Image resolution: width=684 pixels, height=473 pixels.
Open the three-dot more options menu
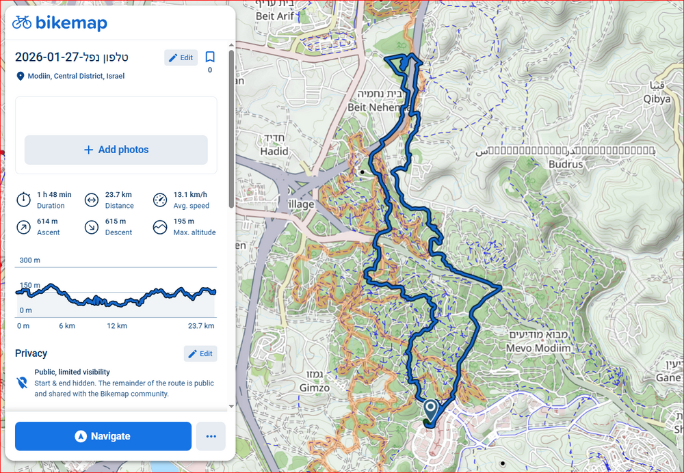pos(211,436)
